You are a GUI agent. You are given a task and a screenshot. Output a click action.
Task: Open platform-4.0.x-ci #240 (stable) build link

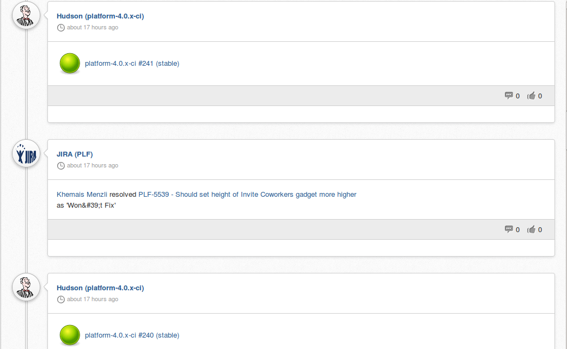[x=132, y=335]
